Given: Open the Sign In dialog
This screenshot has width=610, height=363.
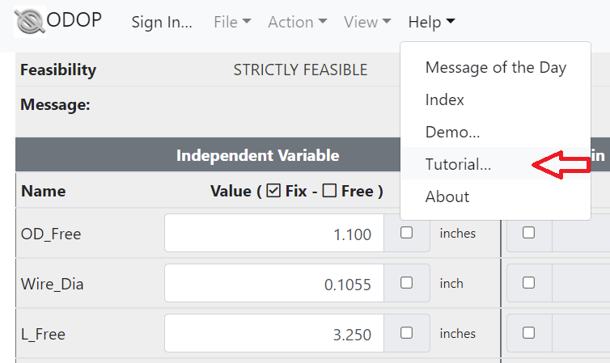Looking at the screenshot, I should 162,22.
